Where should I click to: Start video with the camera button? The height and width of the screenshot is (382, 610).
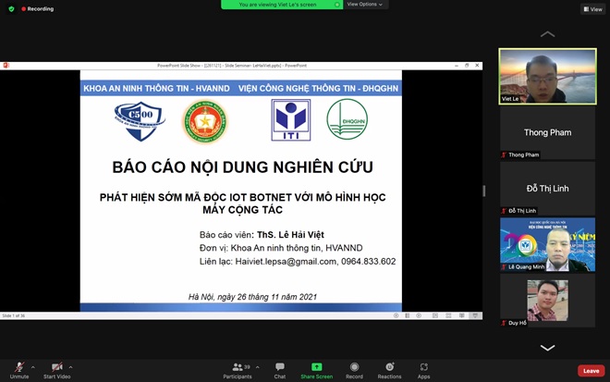pos(56,369)
